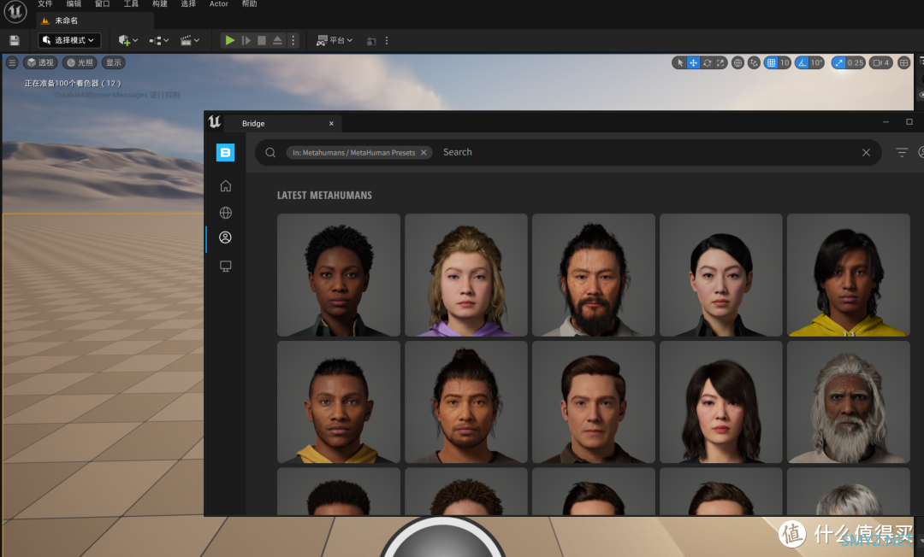This screenshot has height=557, width=924.
Task: Toggle rotation angle snapping
Action: click(802, 62)
